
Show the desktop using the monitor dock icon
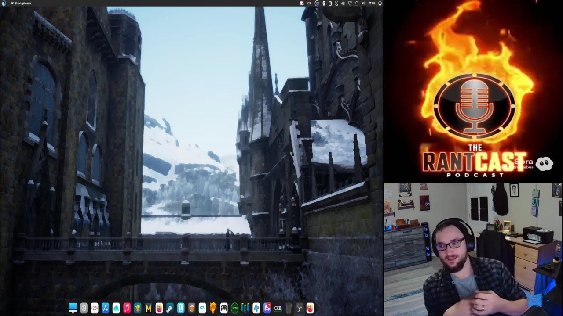73,308
